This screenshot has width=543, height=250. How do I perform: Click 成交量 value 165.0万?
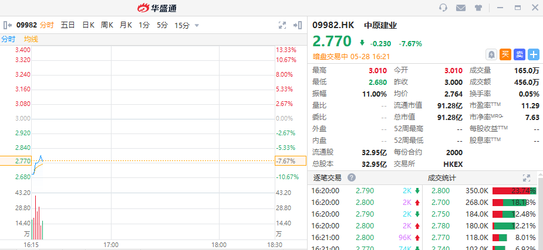[527, 70]
